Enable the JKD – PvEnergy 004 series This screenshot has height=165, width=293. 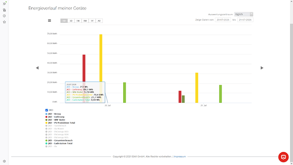[x=57, y=134]
